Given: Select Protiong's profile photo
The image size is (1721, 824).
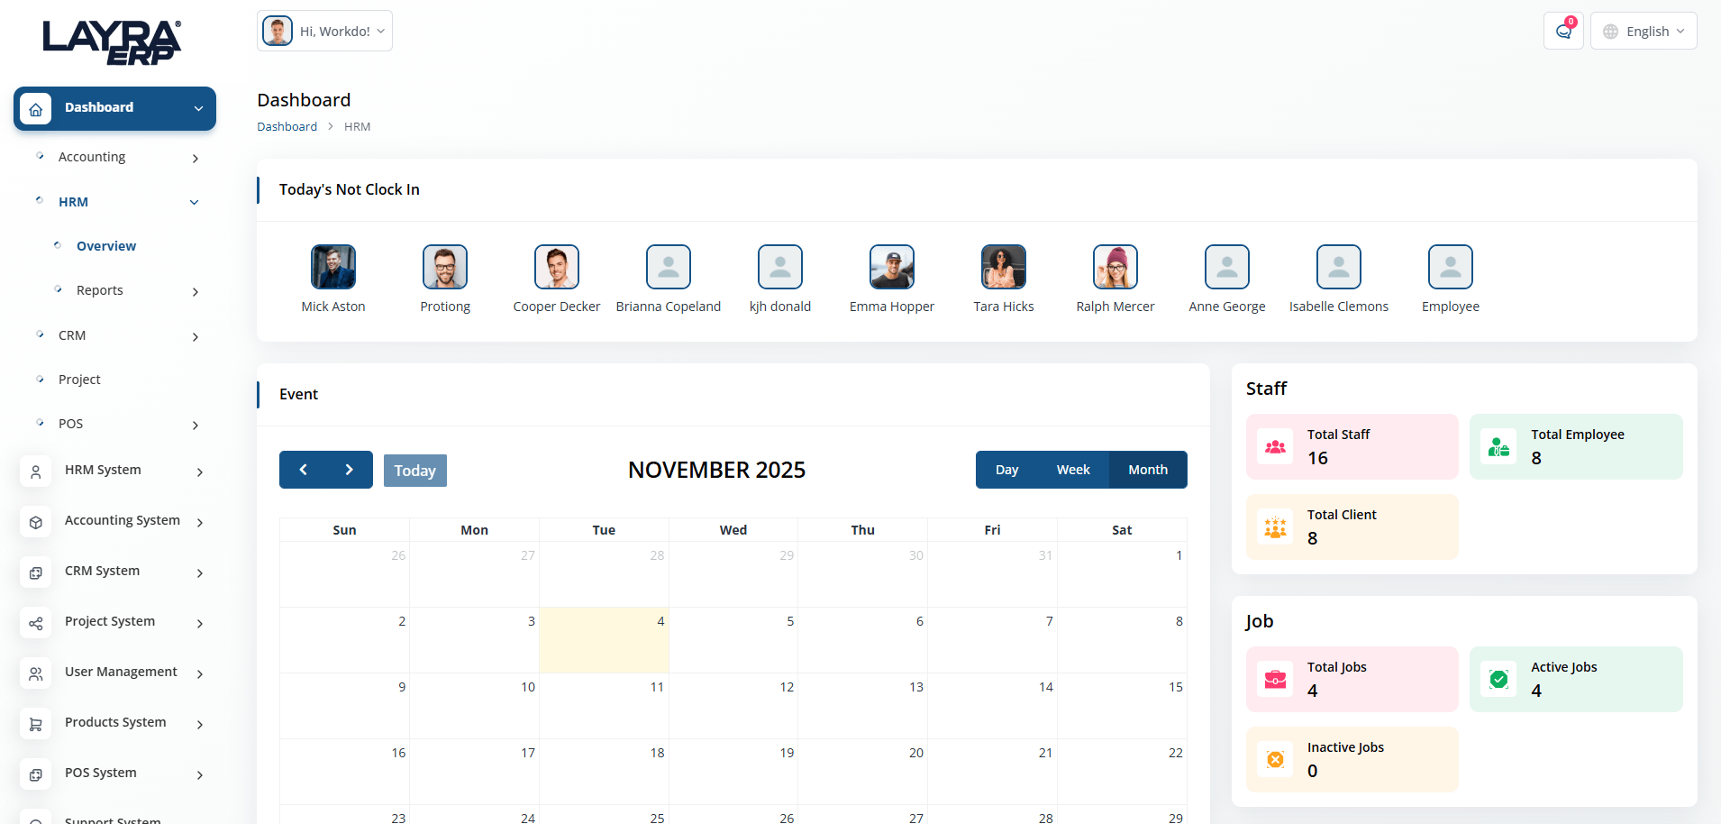Looking at the screenshot, I should (445, 267).
